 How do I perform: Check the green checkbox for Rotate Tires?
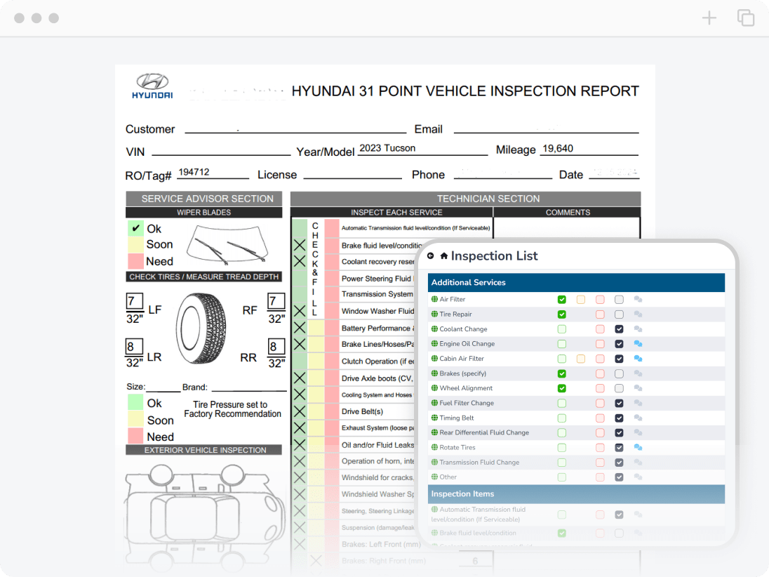point(562,447)
